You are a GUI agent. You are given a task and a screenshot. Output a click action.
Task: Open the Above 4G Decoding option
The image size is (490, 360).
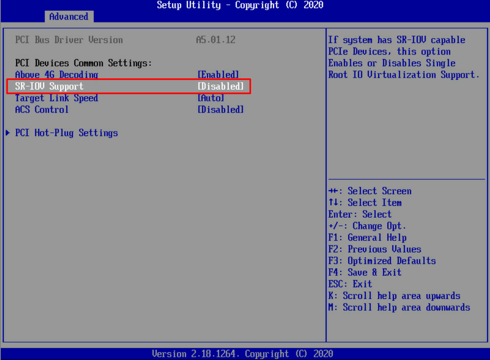(57, 75)
